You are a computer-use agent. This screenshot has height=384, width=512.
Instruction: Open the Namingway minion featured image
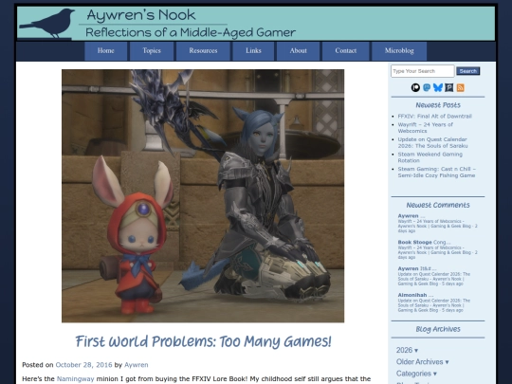[203, 196]
